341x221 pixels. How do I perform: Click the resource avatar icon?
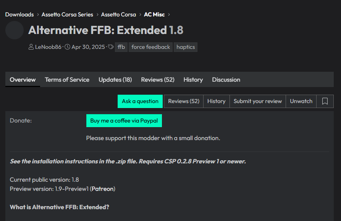(x=15, y=30)
